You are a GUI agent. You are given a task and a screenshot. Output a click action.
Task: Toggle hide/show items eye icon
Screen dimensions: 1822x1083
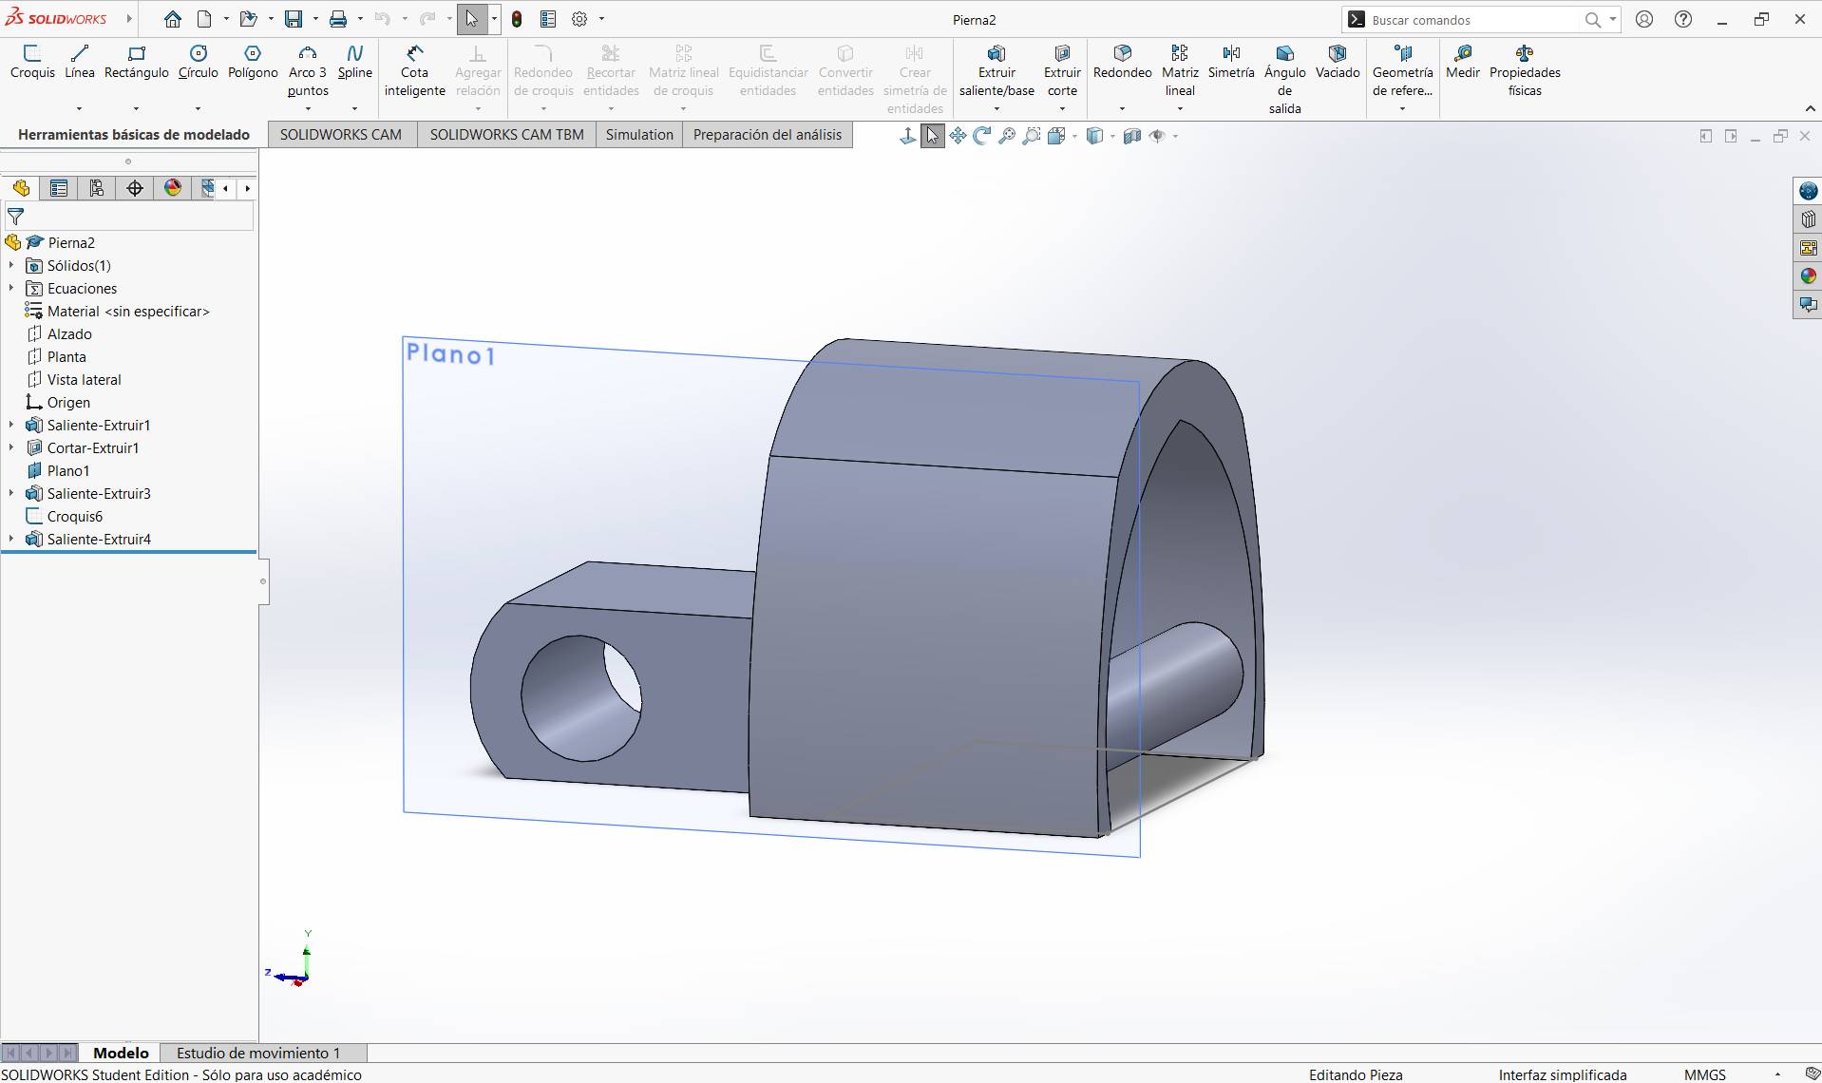[x=1157, y=136]
